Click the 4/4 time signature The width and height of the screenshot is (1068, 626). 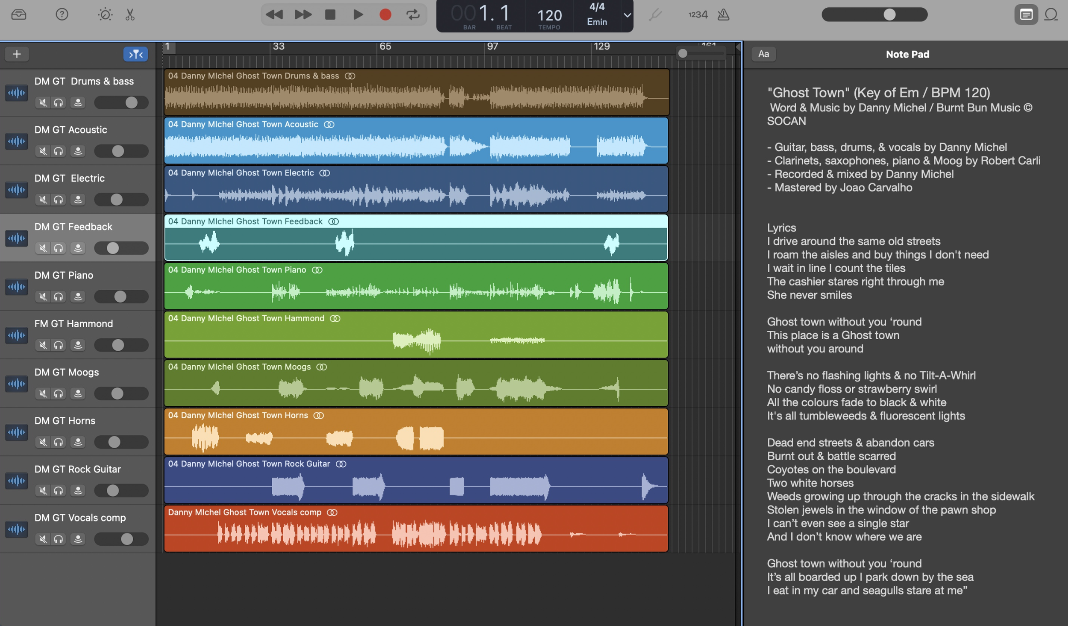tap(597, 7)
